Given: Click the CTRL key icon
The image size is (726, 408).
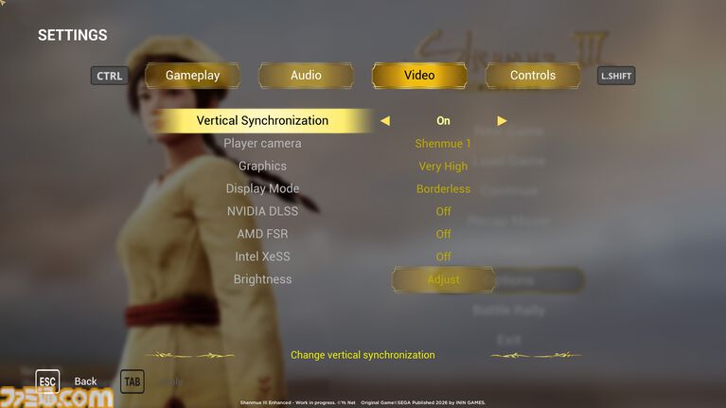Looking at the screenshot, I should coord(109,76).
